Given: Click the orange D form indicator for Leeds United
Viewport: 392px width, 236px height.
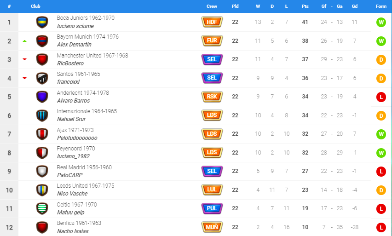Looking at the screenshot, I should (x=381, y=190).
